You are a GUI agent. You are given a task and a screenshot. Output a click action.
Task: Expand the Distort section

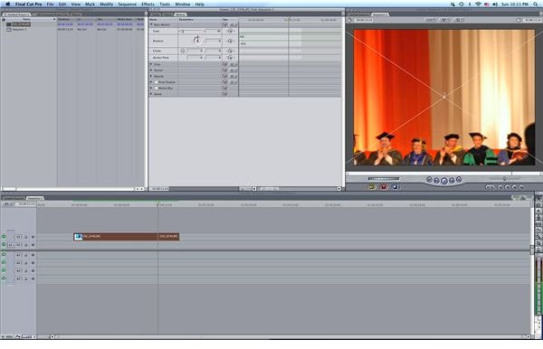151,71
